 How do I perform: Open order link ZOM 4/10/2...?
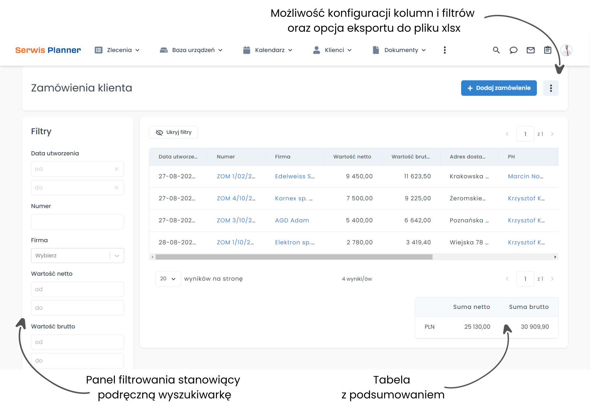pyautogui.click(x=236, y=198)
